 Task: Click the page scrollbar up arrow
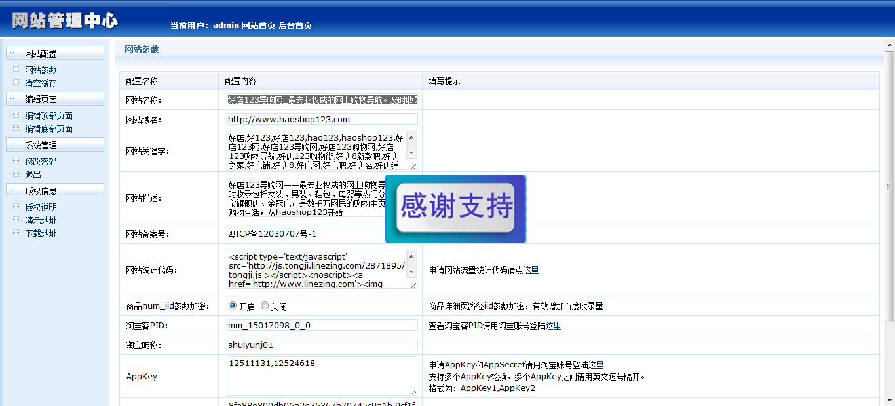(890, 44)
